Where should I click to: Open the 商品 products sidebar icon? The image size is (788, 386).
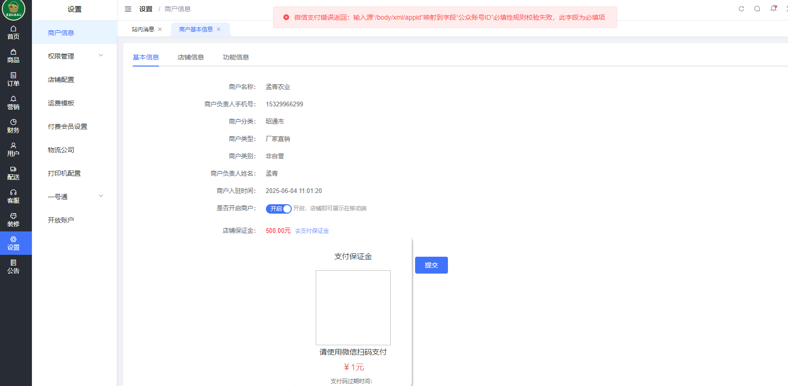point(13,56)
